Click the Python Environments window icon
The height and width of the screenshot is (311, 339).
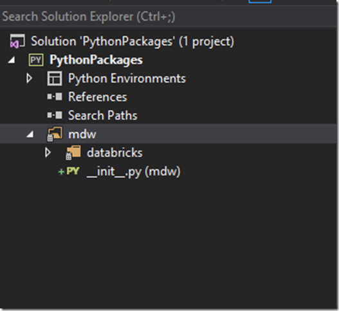tap(55, 78)
